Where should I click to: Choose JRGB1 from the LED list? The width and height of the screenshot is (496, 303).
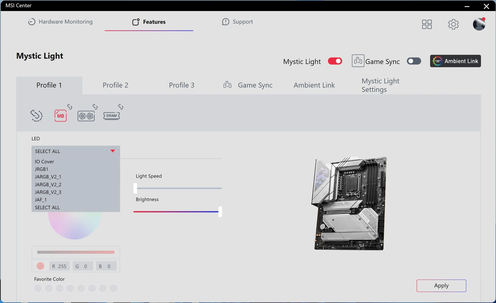(x=76, y=169)
